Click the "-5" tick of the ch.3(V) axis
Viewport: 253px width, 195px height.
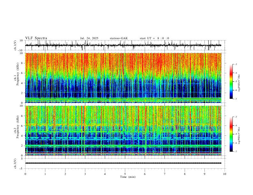pyautogui.click(x=22, y=169)
